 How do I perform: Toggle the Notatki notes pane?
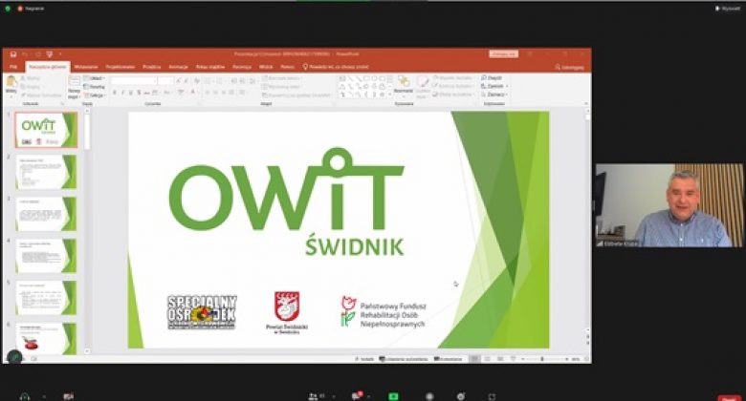(364, 359)
